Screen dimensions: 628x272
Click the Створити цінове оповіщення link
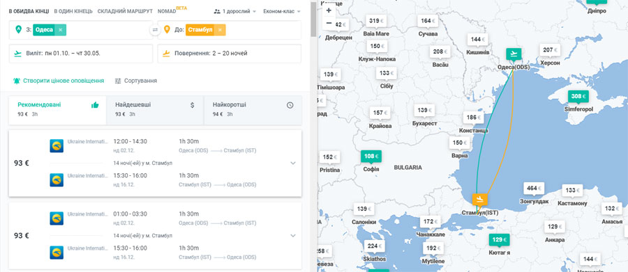(63, 81)
